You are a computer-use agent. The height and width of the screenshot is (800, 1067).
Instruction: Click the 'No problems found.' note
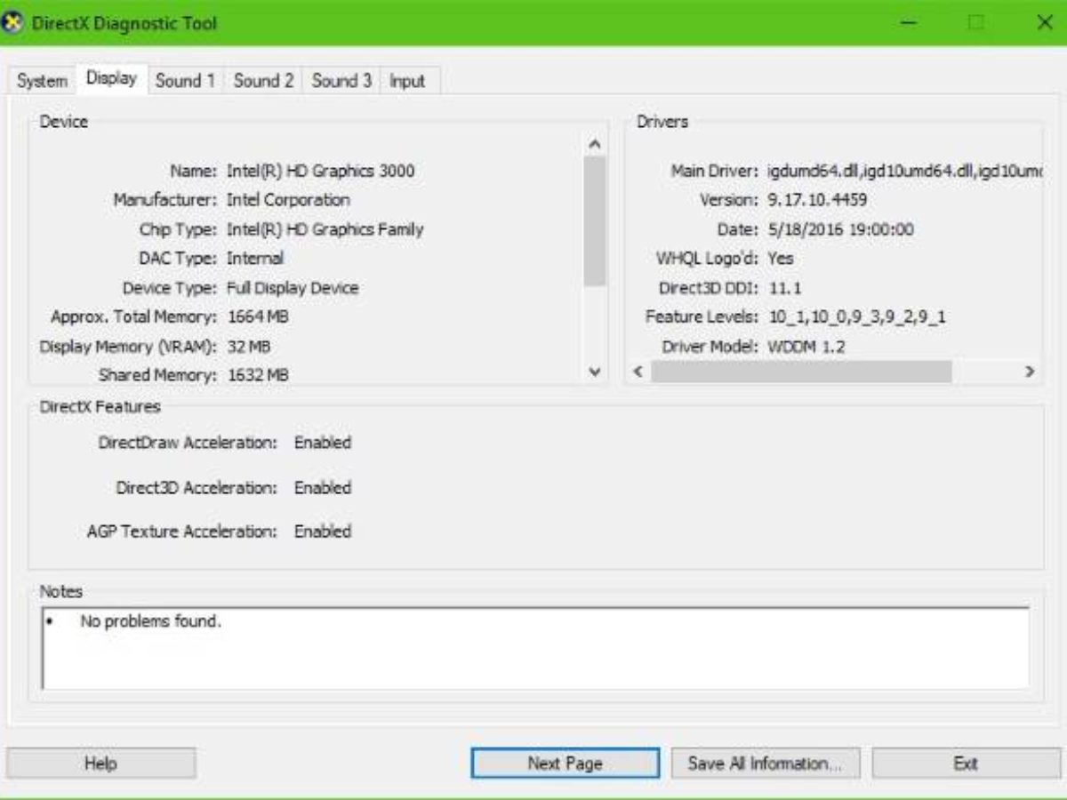point(150,622)
